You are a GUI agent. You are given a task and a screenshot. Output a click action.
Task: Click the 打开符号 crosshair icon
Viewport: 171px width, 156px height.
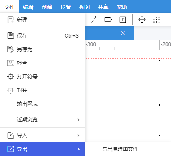(11, 77)
